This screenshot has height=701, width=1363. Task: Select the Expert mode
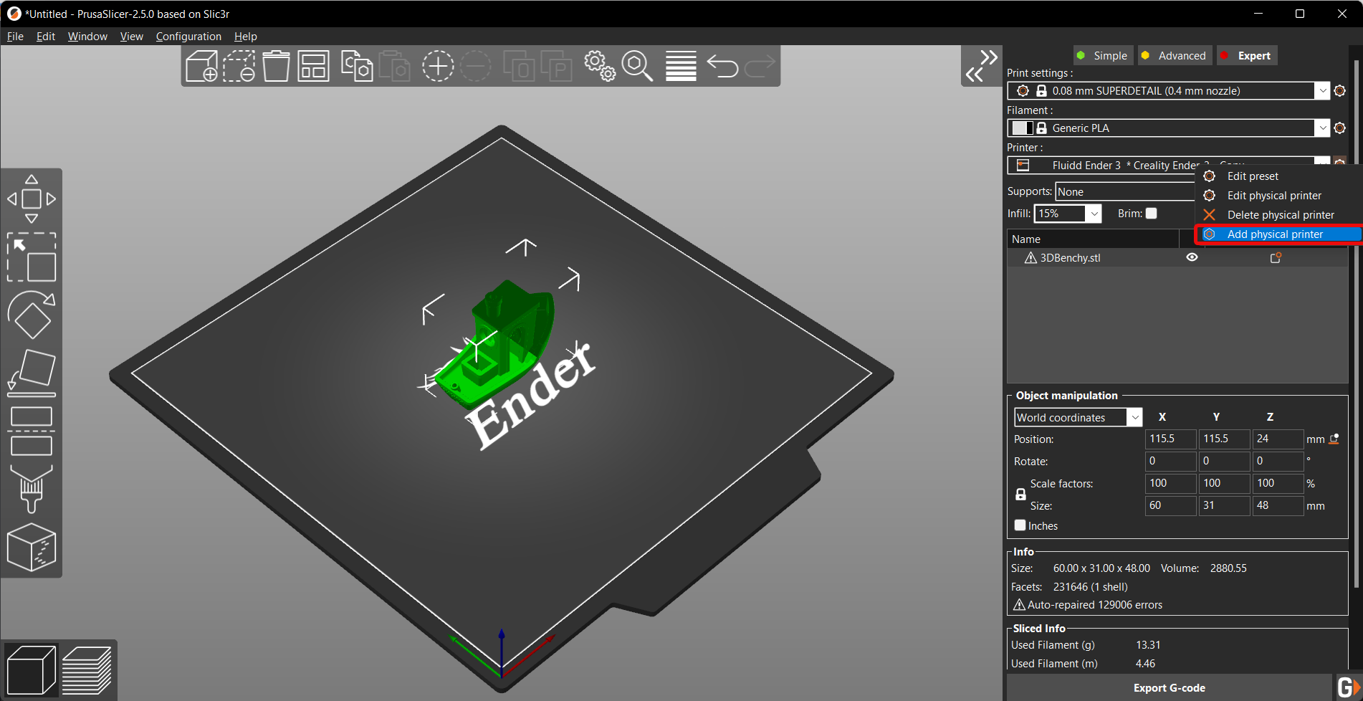[1246, 56]
